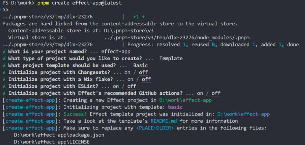The width and height of the screenshot is (305, 145).
Task: Select underlined off for Changesets
Action: click(143, 72)
